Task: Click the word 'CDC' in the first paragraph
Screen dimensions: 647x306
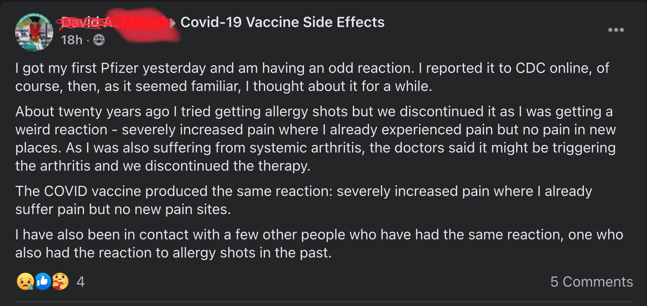Action: pos(530,68)
